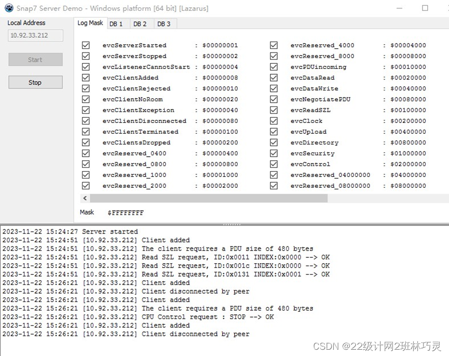The height and width of the screenshot is (356, 449).
Task: Click the Mask value $FFFFFFFF
Action: click(126, 213)
